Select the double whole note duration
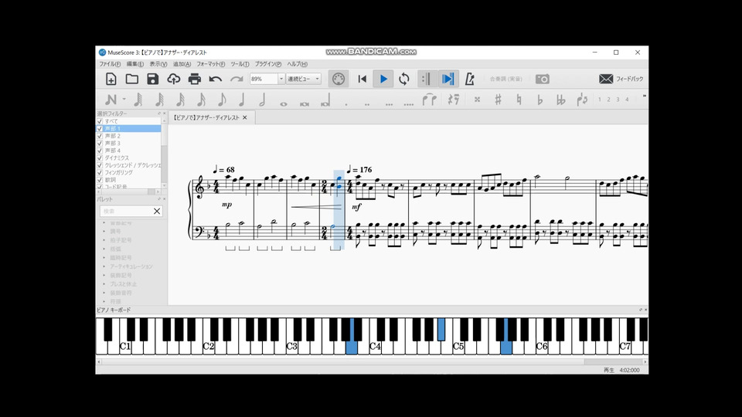 point(305,103)
